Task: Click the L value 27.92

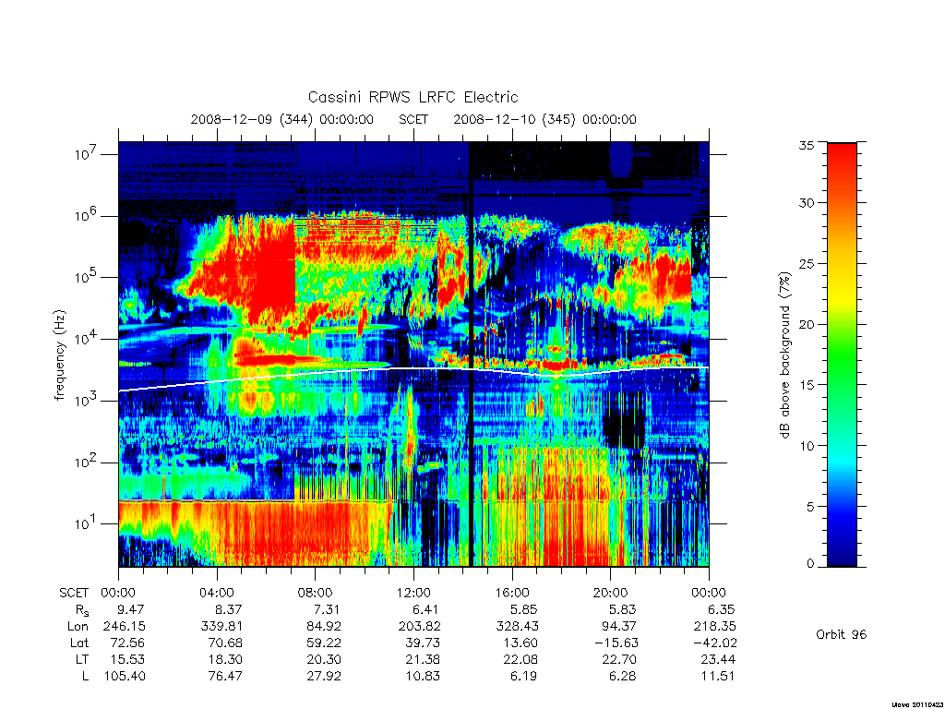Action: point(324,676)
